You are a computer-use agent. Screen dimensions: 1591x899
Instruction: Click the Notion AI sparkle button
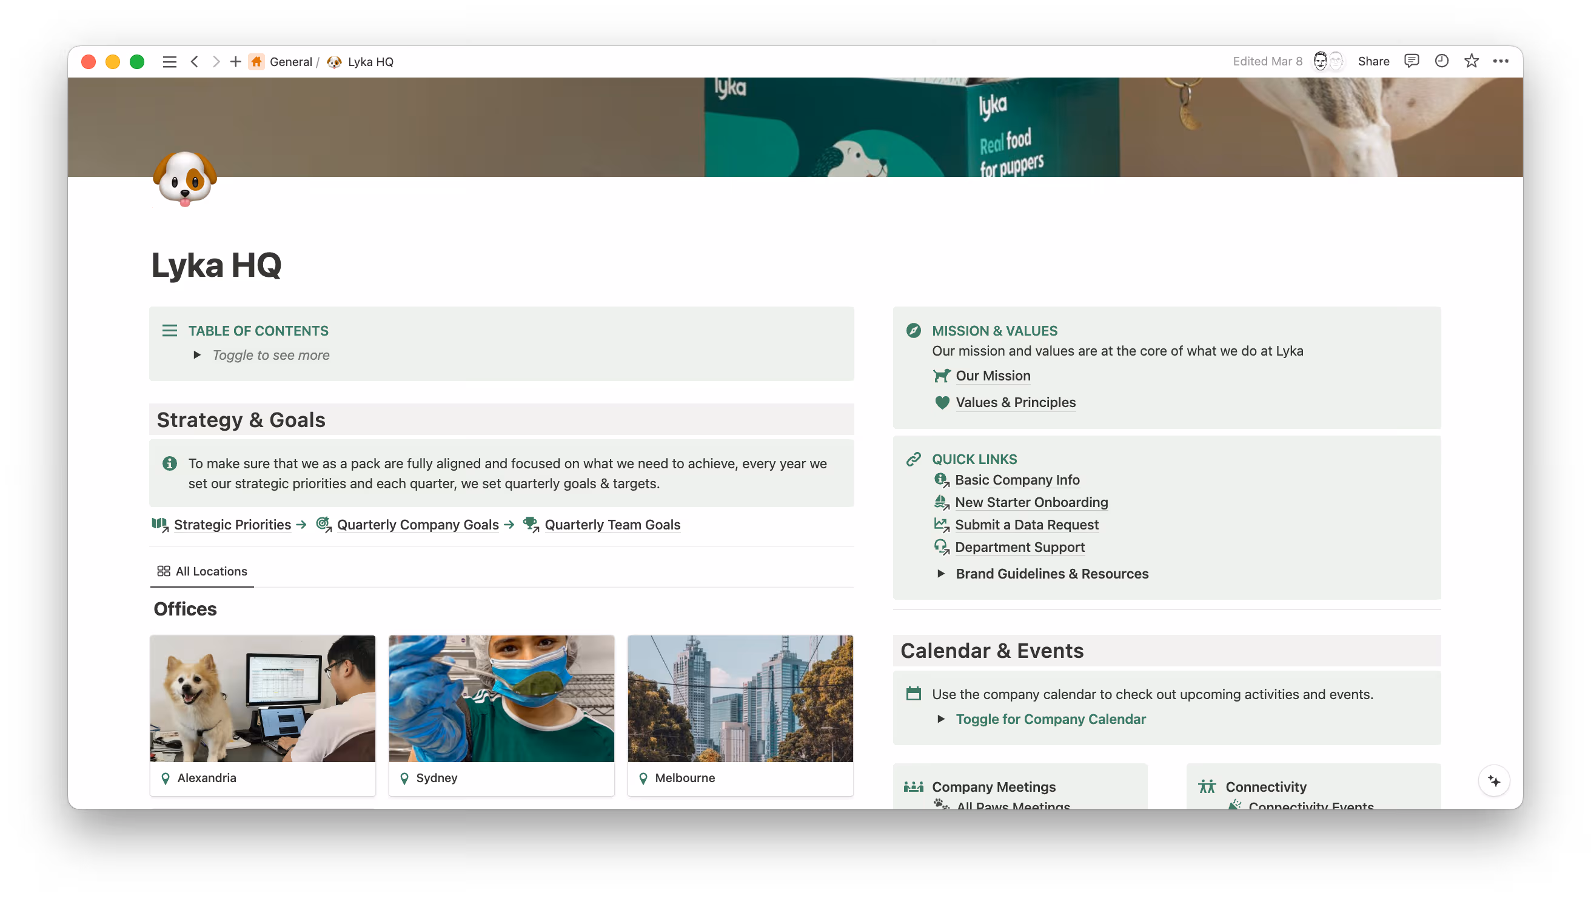point(1495,780)
